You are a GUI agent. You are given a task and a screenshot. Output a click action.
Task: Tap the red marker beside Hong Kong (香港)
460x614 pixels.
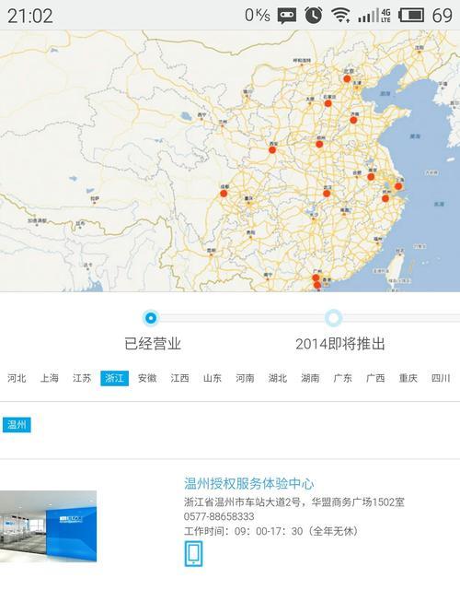point(317,285)
